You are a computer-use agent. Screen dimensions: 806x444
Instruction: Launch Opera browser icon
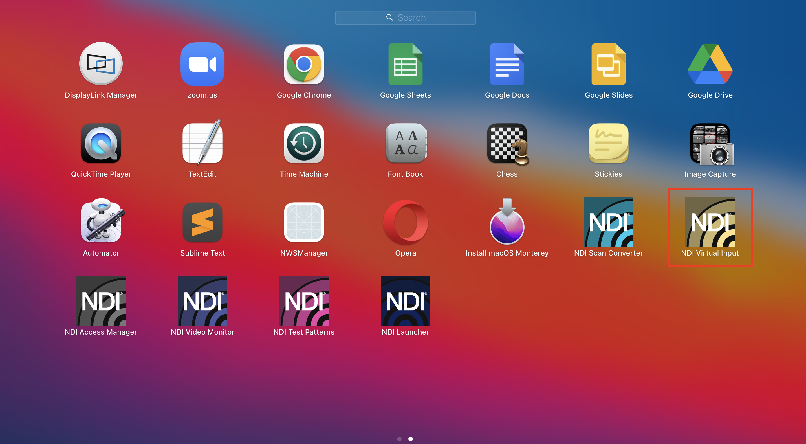pyautogui.click(x=406, y=222)
